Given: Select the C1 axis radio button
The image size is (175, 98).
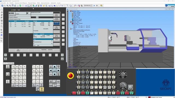Looking at the screenshot, I should point(11,26).
